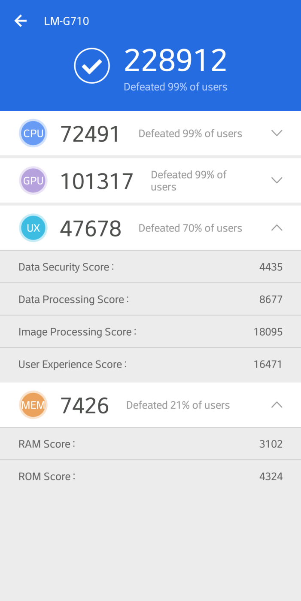Tap the ROM Score row
This screenshot has height=601, width=301.
pyautogui.click(x=150, y=477)
